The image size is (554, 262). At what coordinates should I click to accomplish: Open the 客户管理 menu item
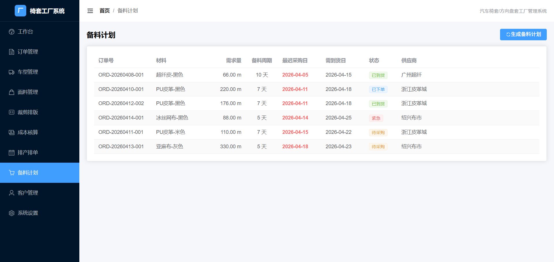click(x=40, y=193)
